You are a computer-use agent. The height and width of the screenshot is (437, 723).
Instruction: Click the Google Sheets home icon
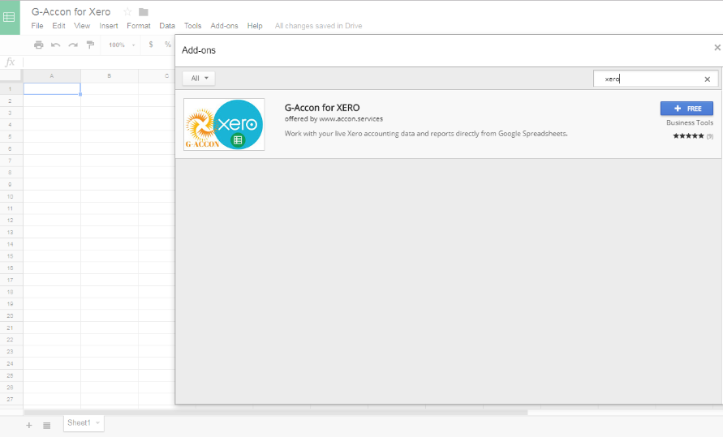[10, 18]
